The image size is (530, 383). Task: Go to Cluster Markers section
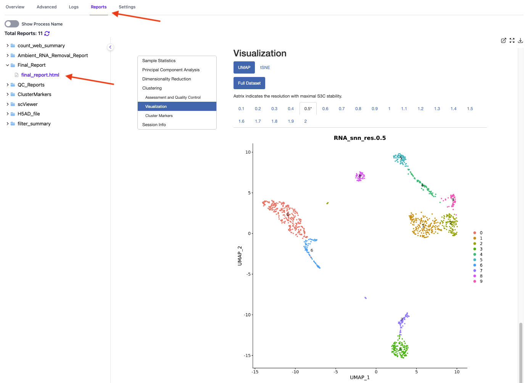(177, 115)
